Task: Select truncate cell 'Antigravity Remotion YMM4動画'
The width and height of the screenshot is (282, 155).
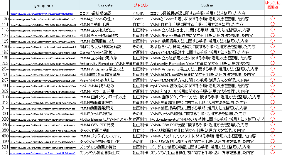Action: 105,63
